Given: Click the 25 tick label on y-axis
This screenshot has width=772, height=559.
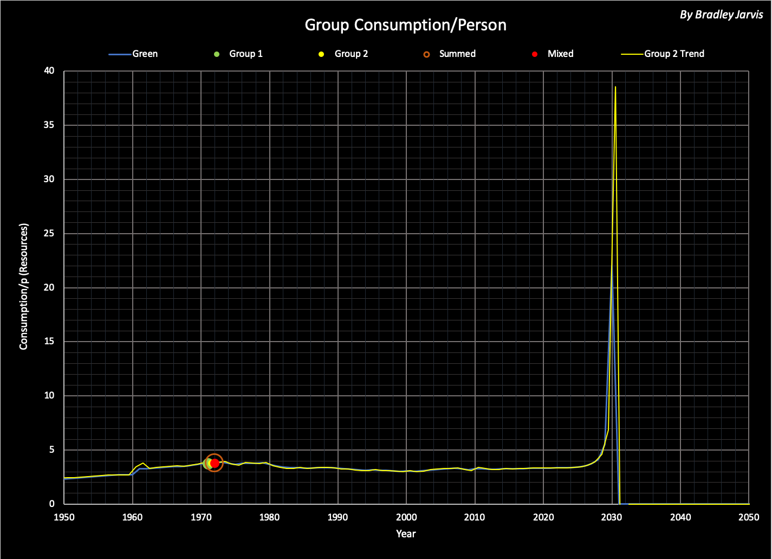Looking at the screenshot, I should [50, 234].
